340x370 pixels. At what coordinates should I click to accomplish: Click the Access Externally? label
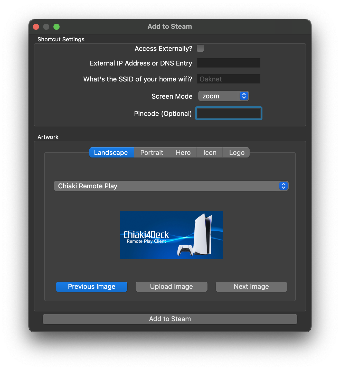(x=163, y=49)
